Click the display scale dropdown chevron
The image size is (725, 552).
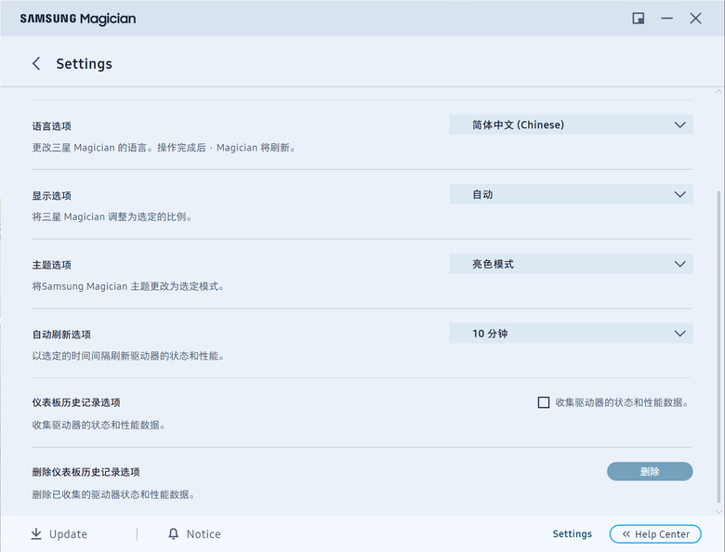coord(679,194)
